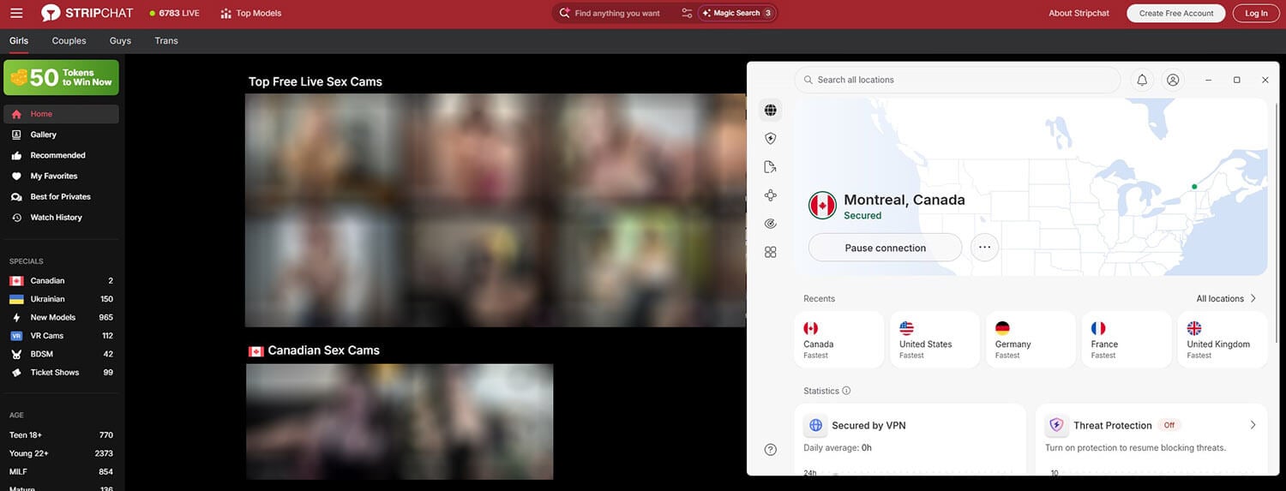Switch to the Guys tab

point(120,40)
